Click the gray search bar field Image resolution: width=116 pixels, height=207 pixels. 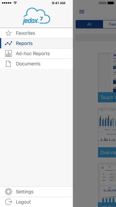click(95, 37)
